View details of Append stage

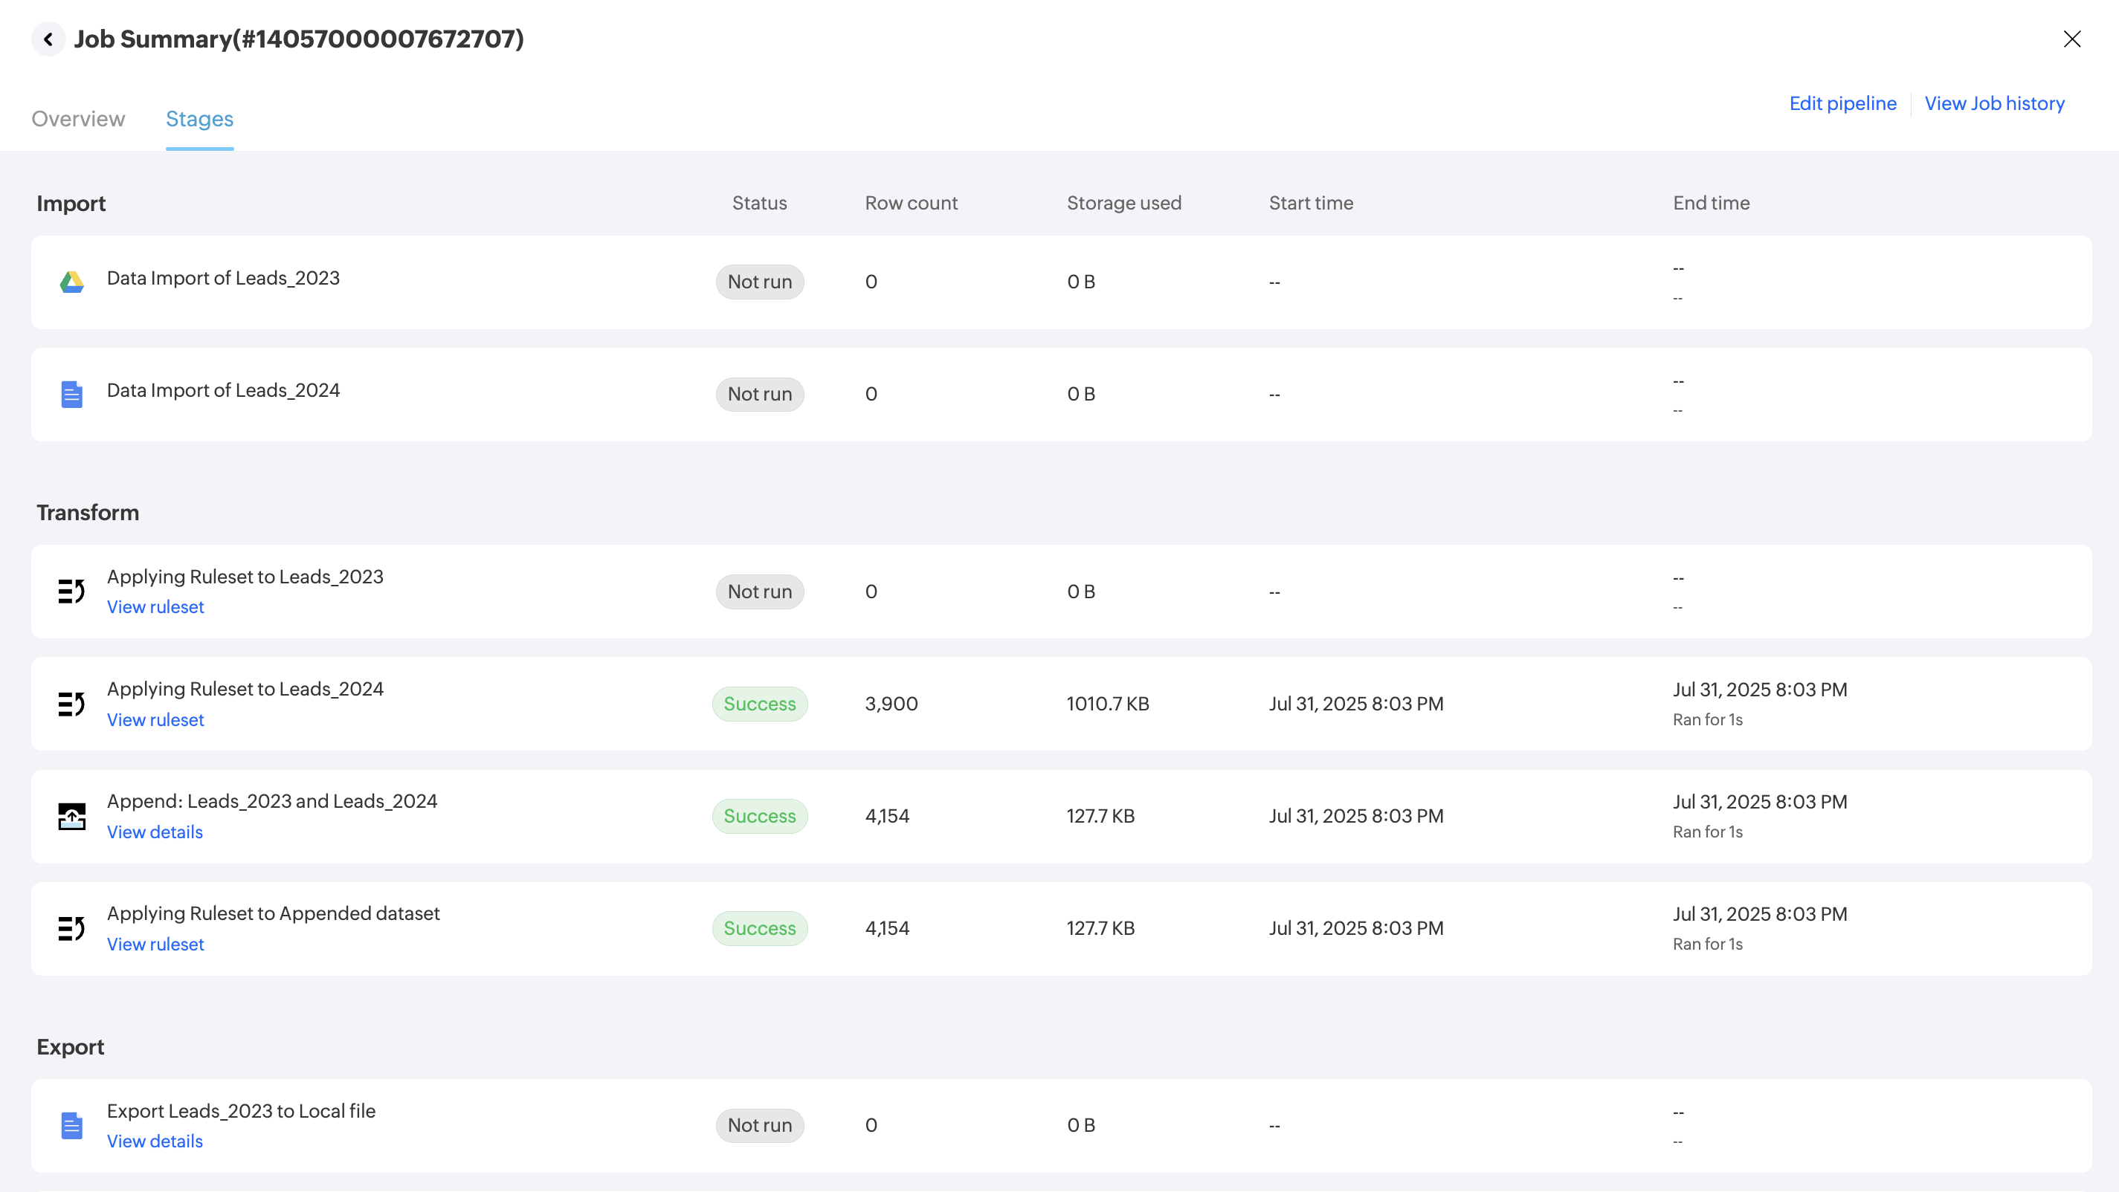coord(155,832)
